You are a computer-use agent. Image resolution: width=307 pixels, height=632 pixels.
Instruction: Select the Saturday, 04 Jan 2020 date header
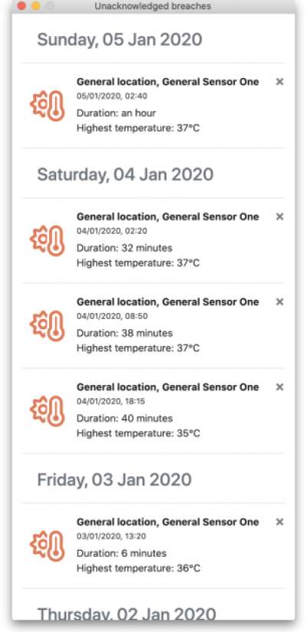pos(125,175)
